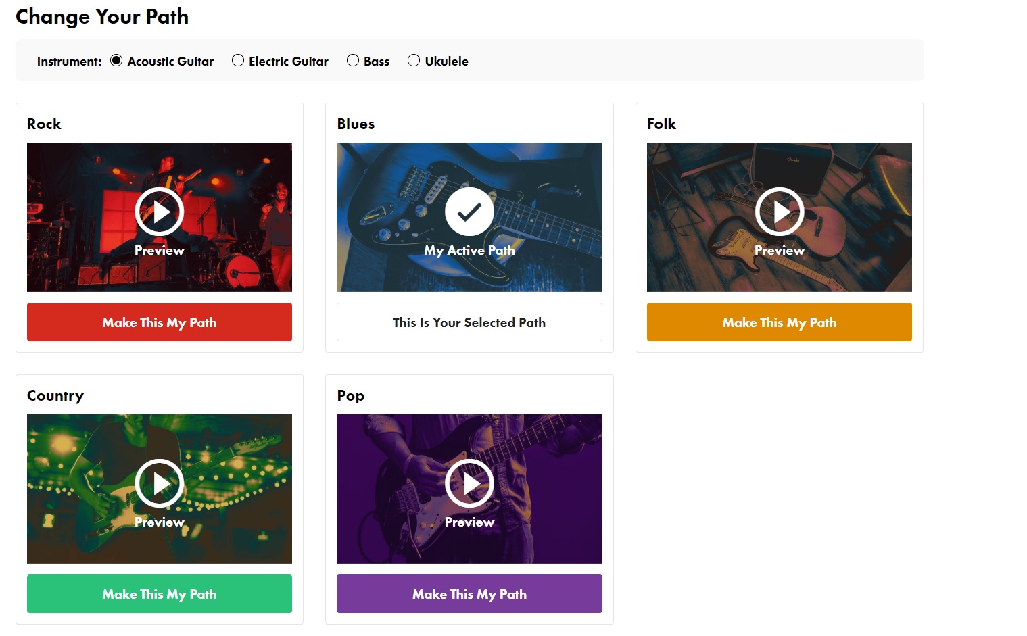Switch instrument to Bass

click(x=353, y=61)
